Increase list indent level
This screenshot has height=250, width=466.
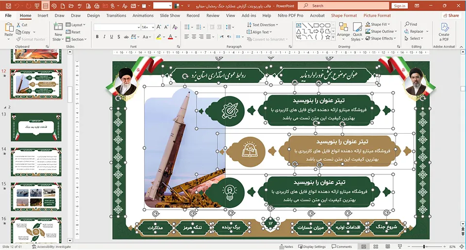(x=219, y=27)
